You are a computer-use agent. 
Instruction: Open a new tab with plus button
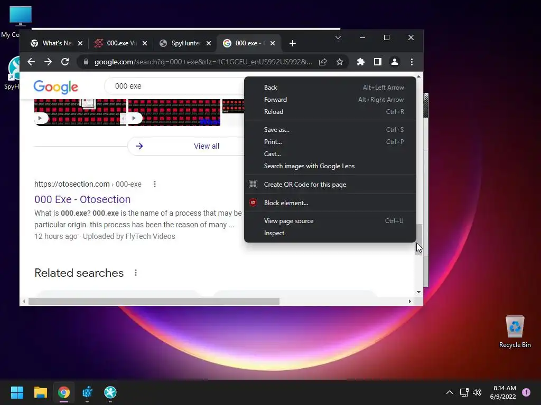pyautogui.click(x=293, y=43)
